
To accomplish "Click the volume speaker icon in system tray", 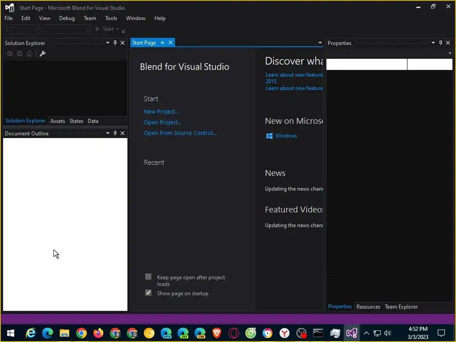I will coord(387,333).
